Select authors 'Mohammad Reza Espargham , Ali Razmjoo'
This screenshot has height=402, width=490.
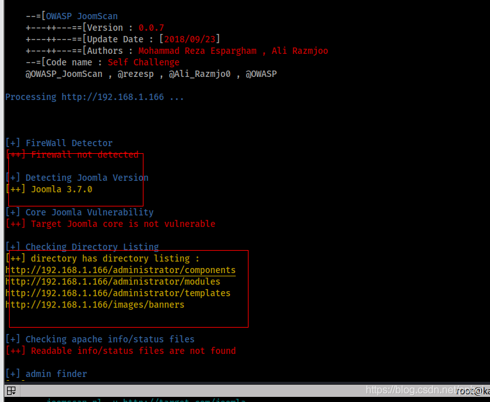(233, 51)
